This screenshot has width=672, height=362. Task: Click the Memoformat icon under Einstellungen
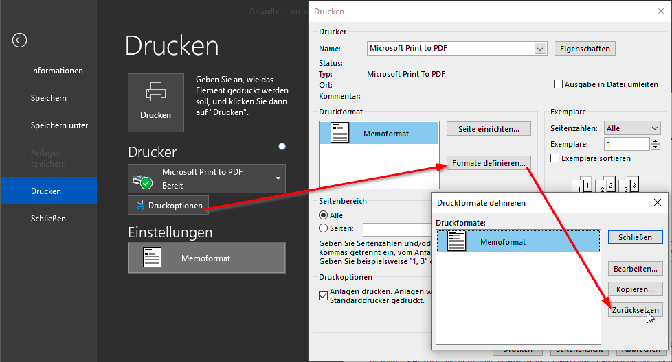click(151, 258)
